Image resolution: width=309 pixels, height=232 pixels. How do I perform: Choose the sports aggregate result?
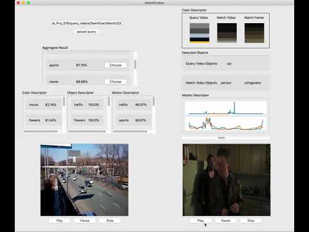[x=115, y=65]
